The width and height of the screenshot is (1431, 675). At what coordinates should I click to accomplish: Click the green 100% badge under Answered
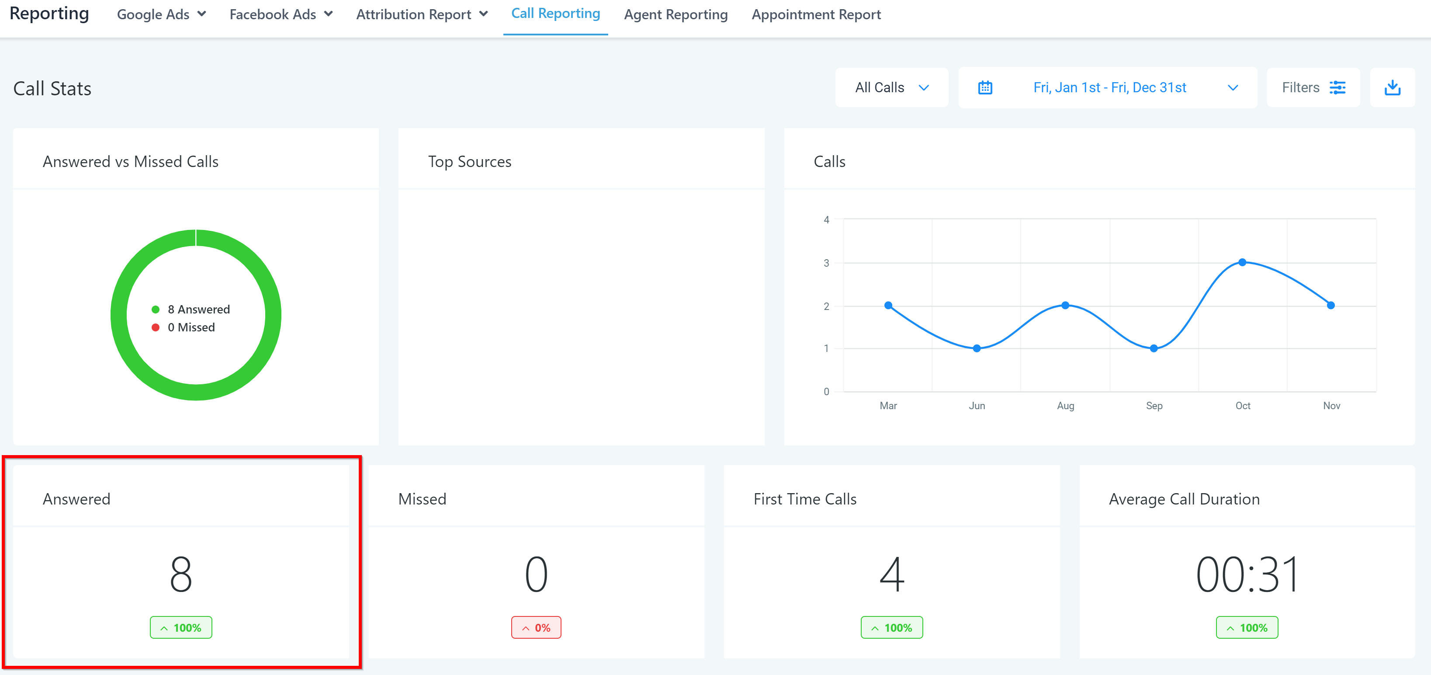[180, 628]
